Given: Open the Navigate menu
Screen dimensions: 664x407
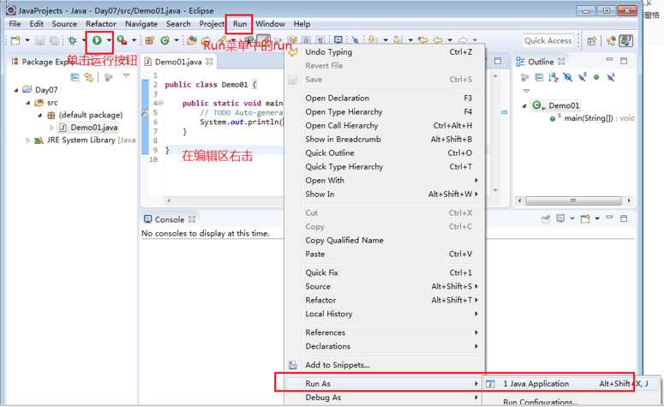Looking at the screenshot, I should point(141,24).
